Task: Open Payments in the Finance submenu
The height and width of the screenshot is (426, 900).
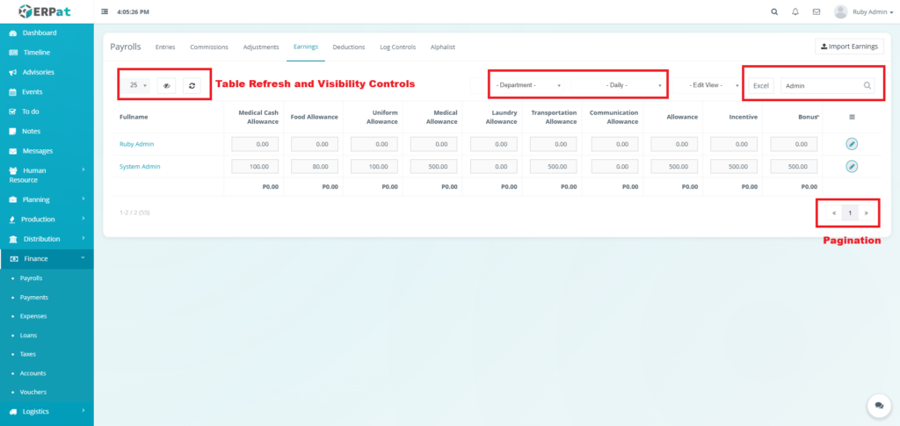Action: 34,297
